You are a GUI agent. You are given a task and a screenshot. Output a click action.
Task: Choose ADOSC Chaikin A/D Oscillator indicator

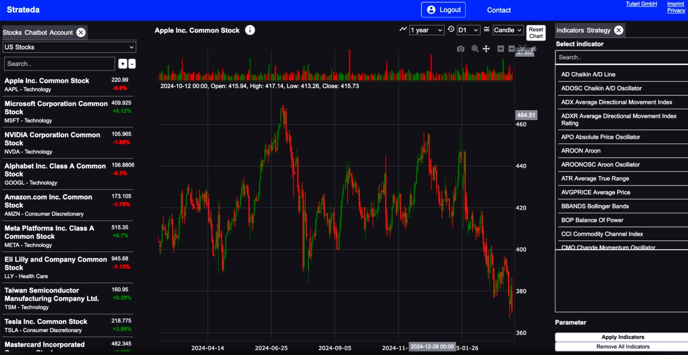click(623, 88)
